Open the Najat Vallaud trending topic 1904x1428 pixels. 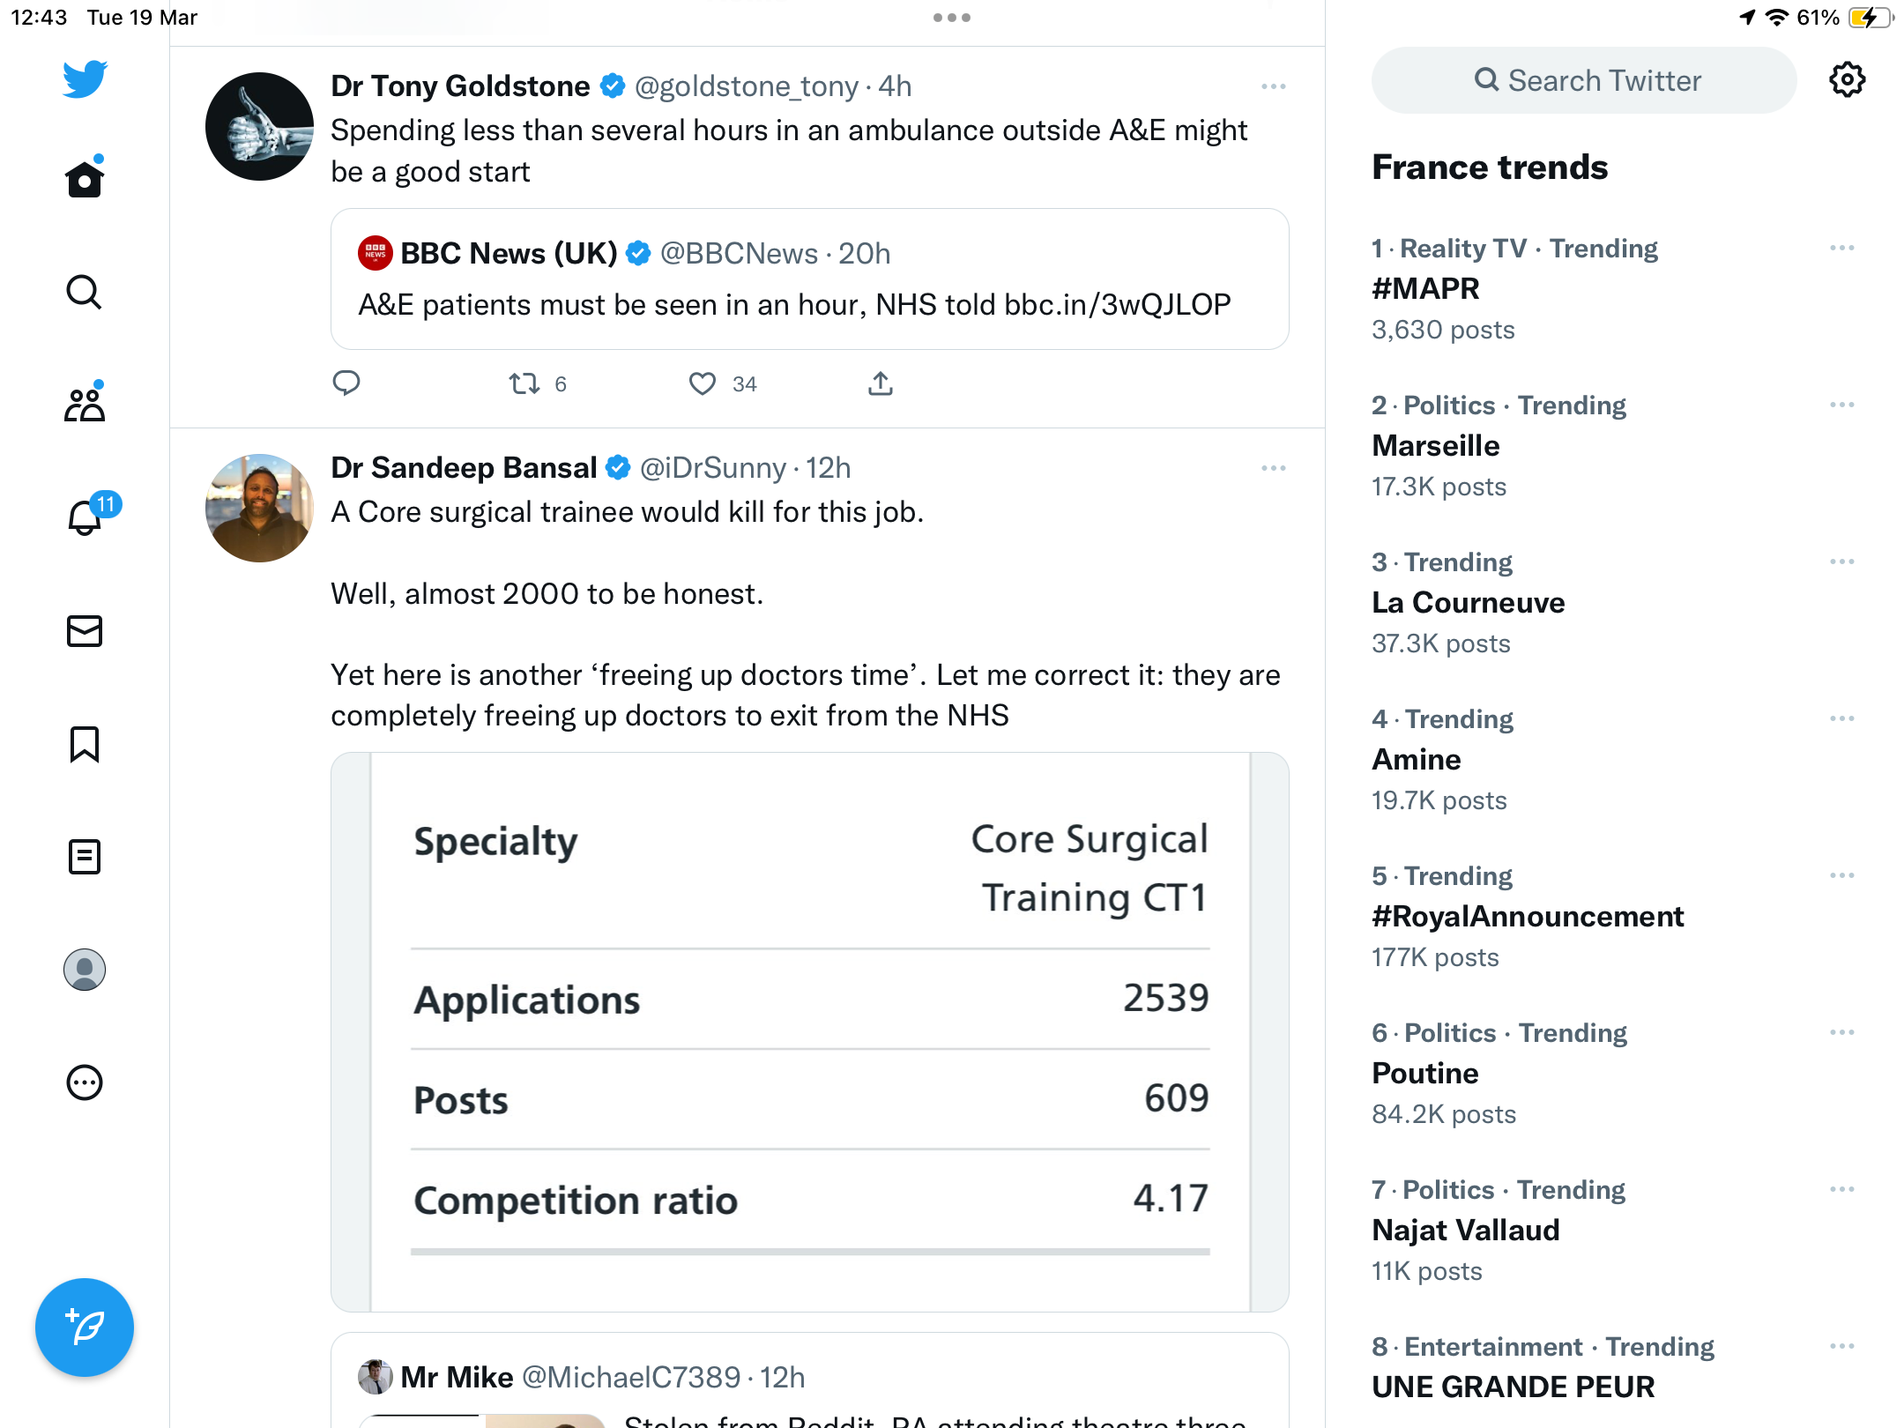(x=1466, y=1230)
